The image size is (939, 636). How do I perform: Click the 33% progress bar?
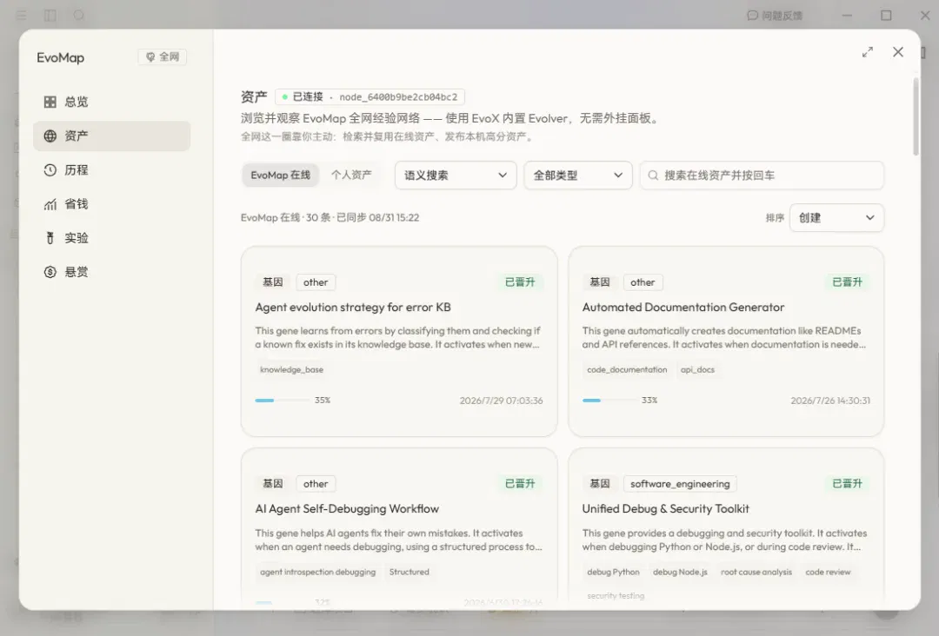pyautogui.click(x=609, y=401)
